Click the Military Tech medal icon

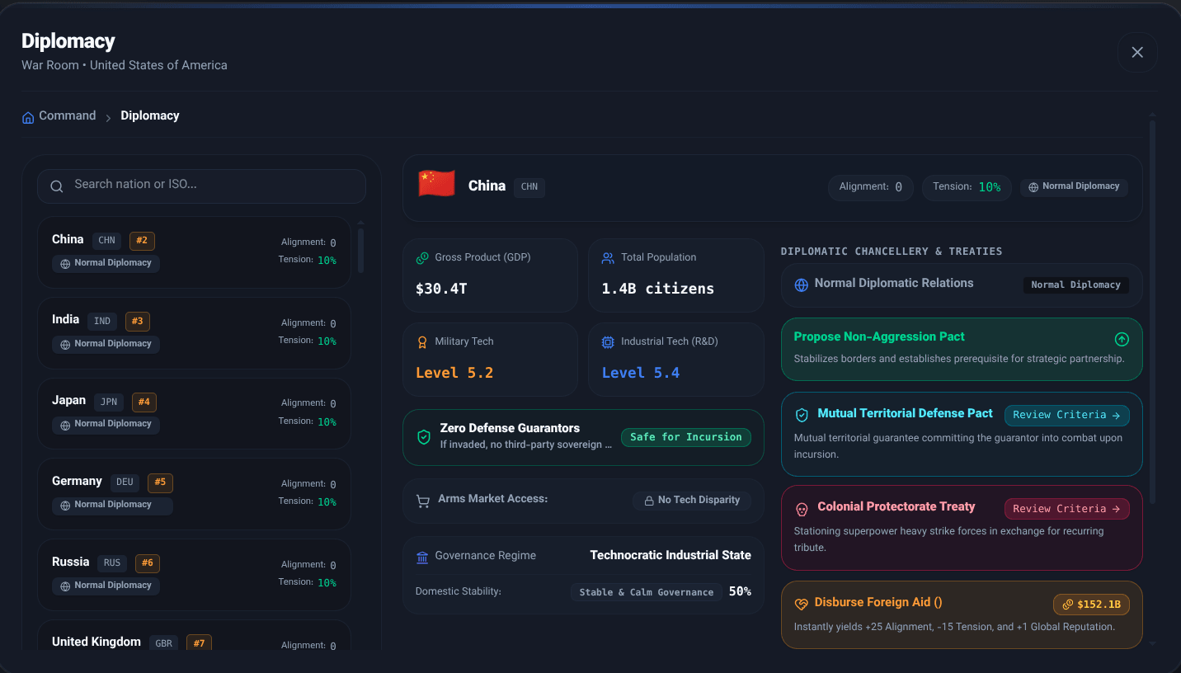[x=422, y=342]
